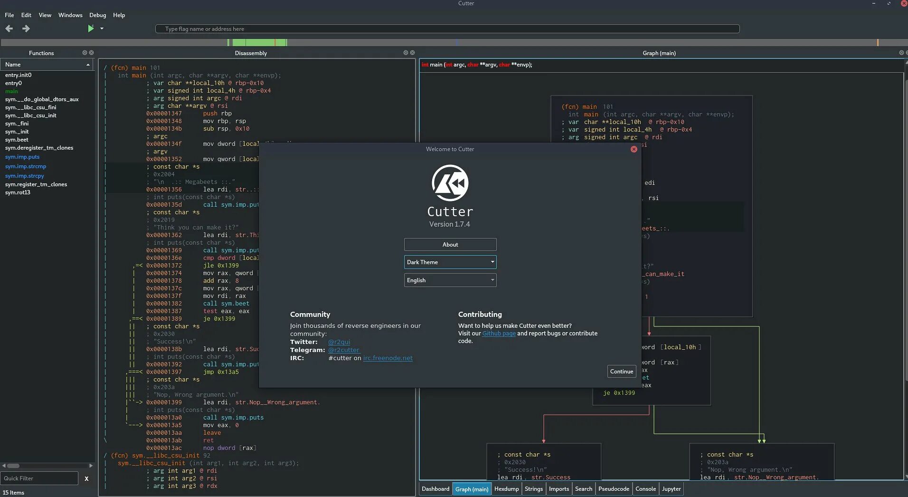
Task: Open the irc.freenode.net link
Action: click(388, 358)
